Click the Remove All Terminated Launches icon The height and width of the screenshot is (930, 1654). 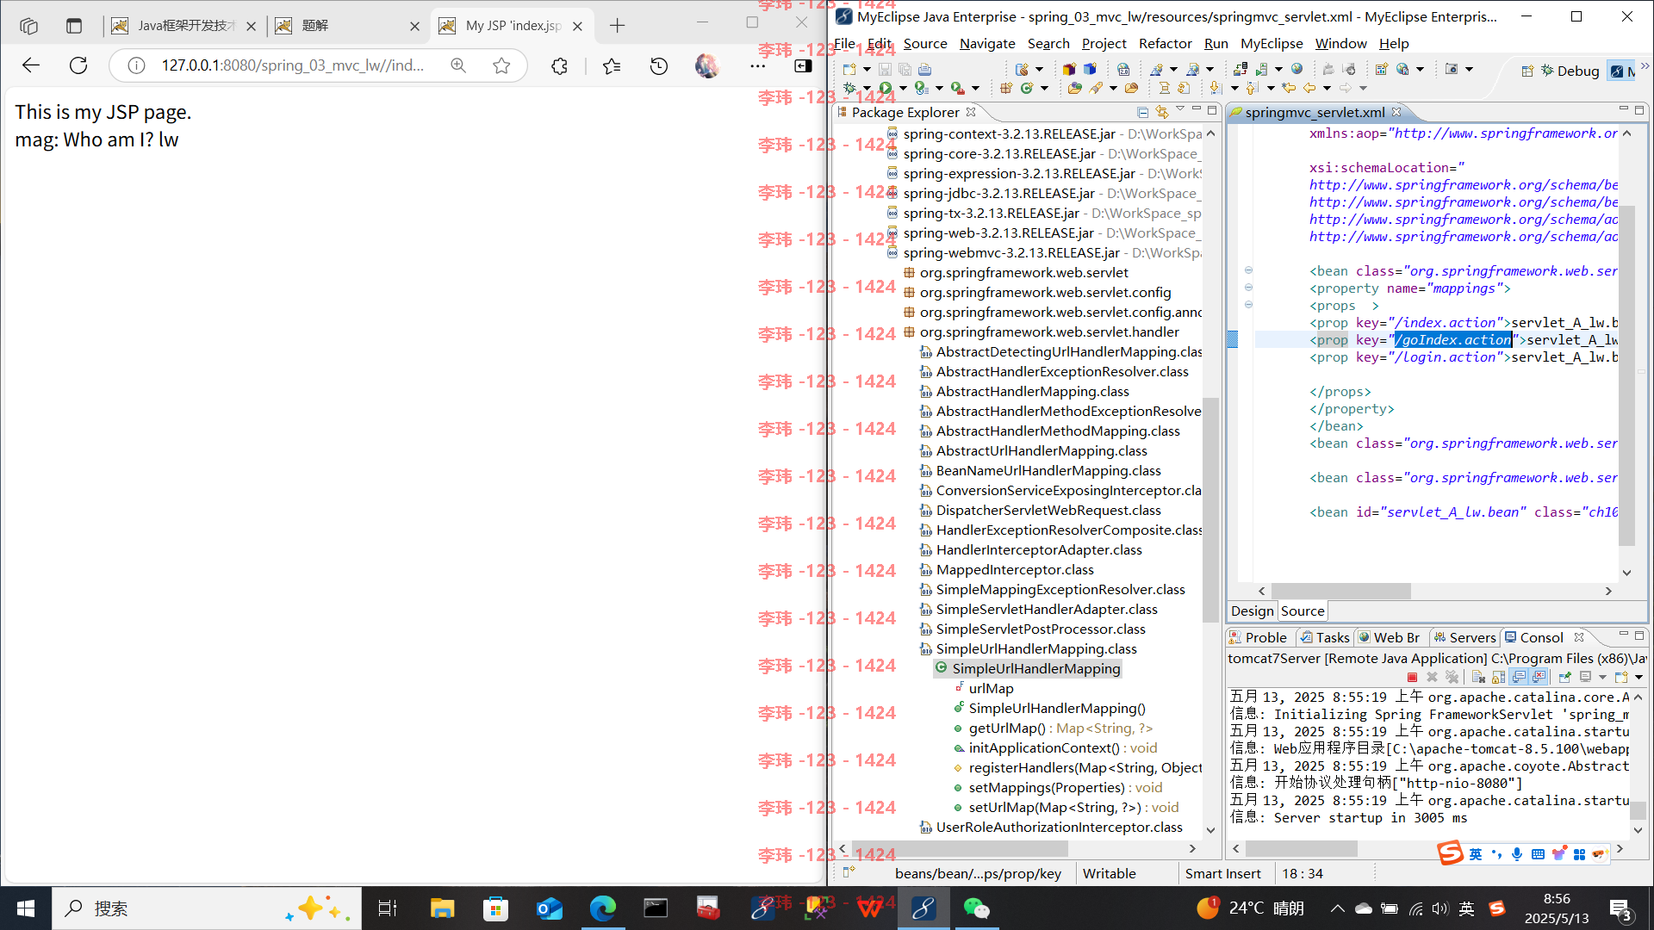[x=1452, y=677]
